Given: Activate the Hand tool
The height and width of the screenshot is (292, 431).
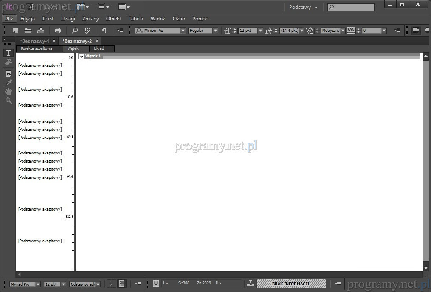Looking at the screenshot, I should pos(8,92).
